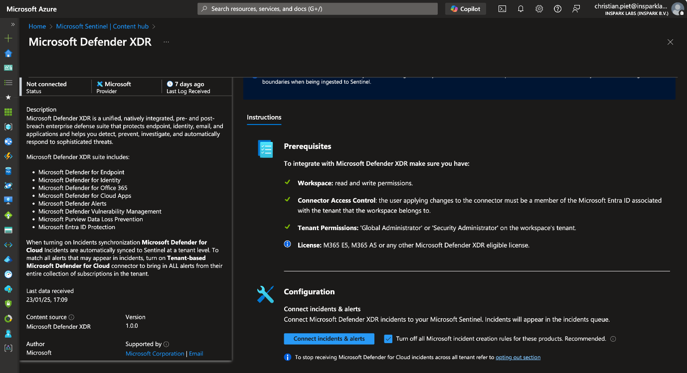Click Connect incidents & alerts button
The image size is (687, 373).
pos(329,339)
